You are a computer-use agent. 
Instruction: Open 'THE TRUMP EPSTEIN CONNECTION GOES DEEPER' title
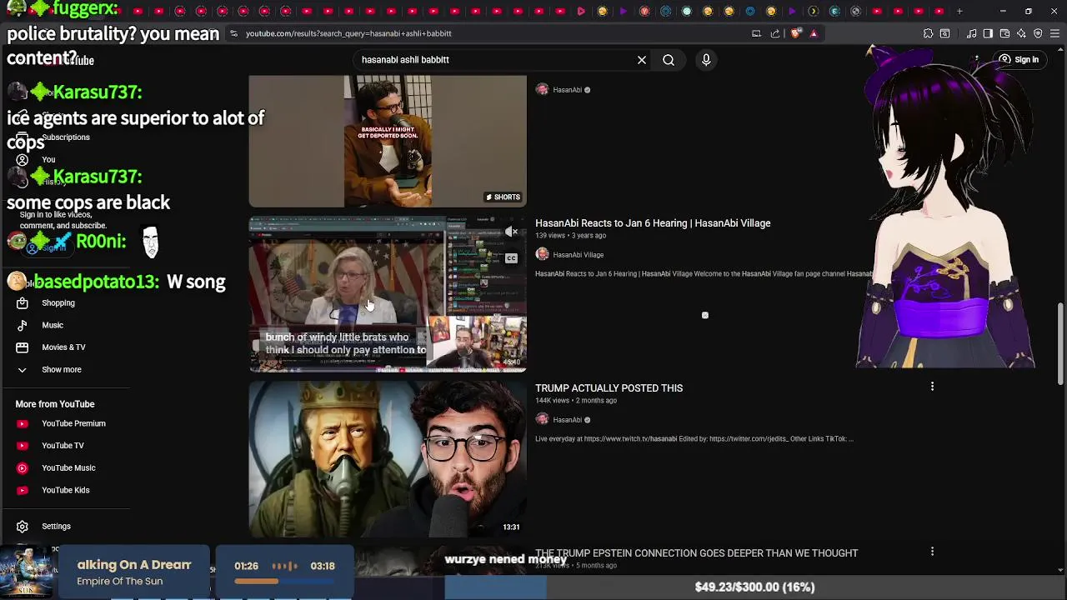point(696,553)
